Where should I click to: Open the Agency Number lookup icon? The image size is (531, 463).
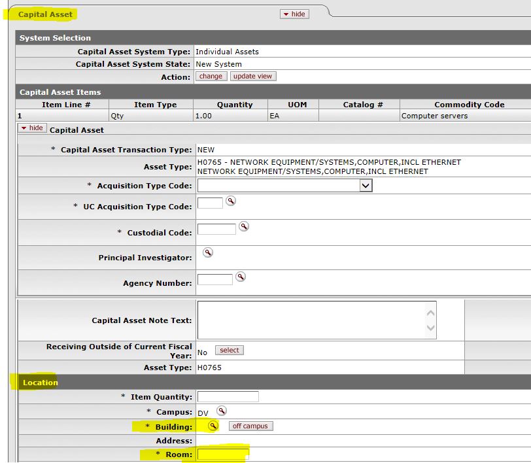click(x=240, y=277)
